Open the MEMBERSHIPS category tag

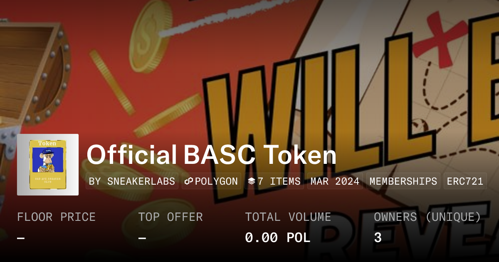point(403,181)
